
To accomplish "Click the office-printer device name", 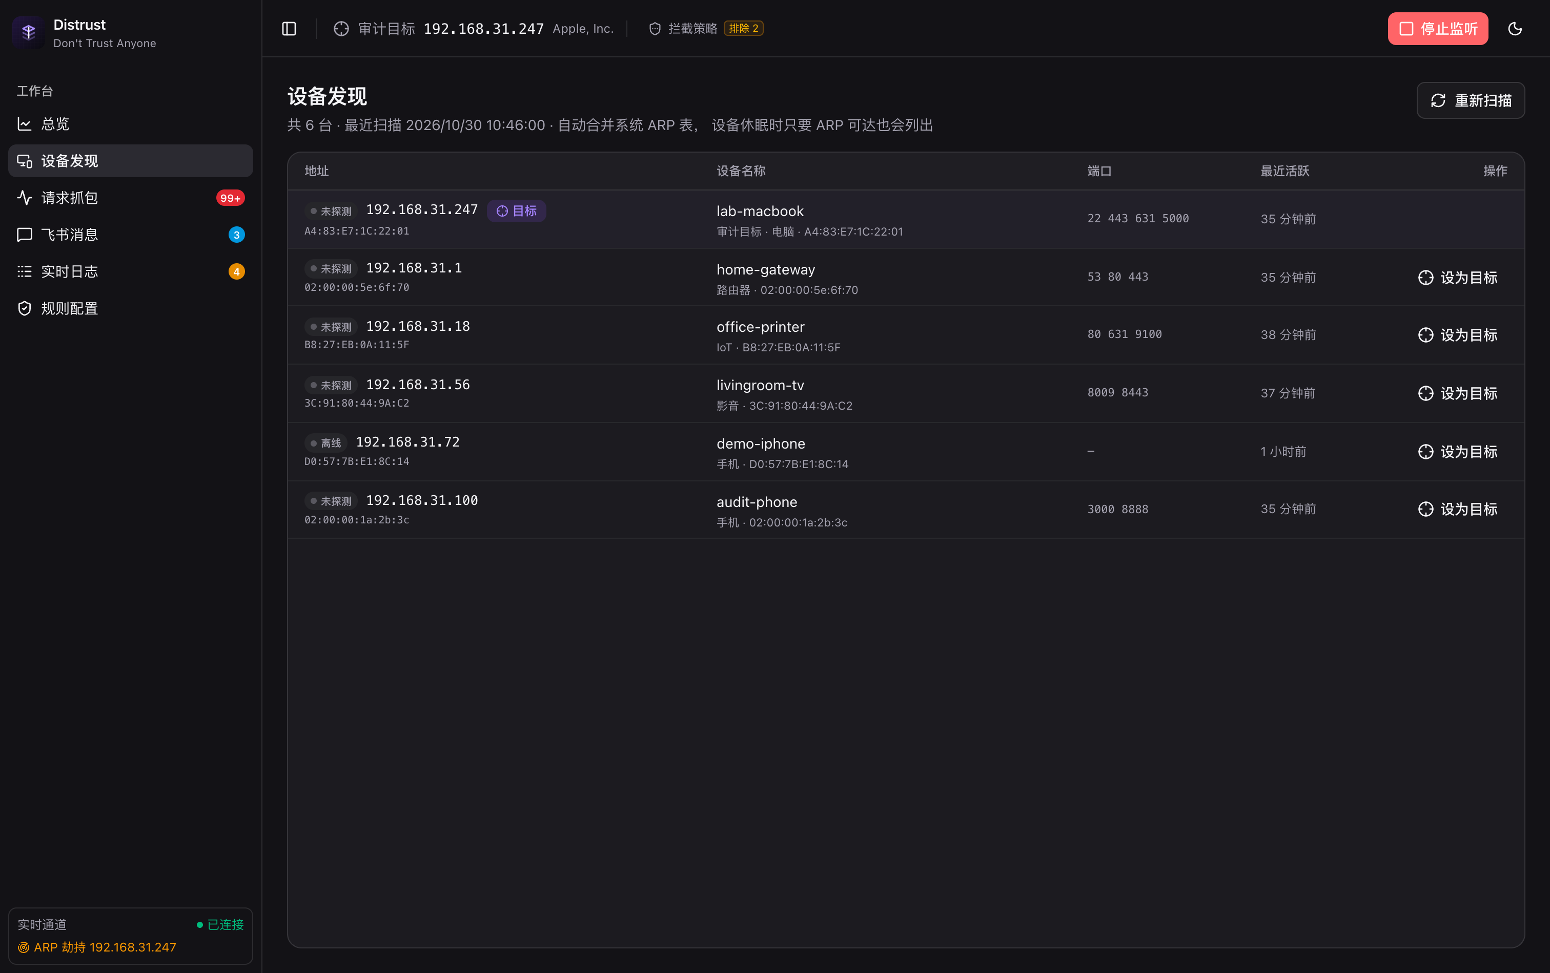I will pyautogui.click(x=760, y=327).
